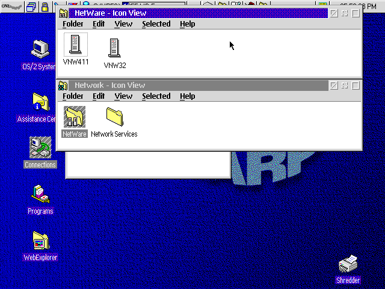This screenshot has height=289, width=385.
Task: Launch the WebExplorer desktop icon
Action: [40, 241]
